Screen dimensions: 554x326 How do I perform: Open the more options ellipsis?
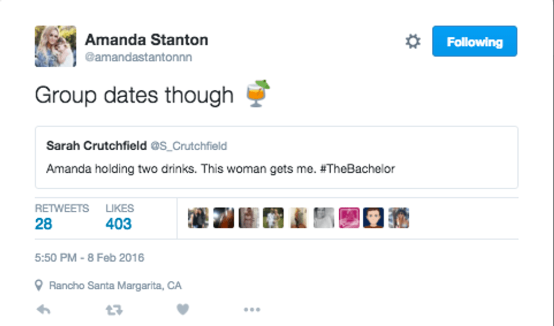tap(252, 309)
